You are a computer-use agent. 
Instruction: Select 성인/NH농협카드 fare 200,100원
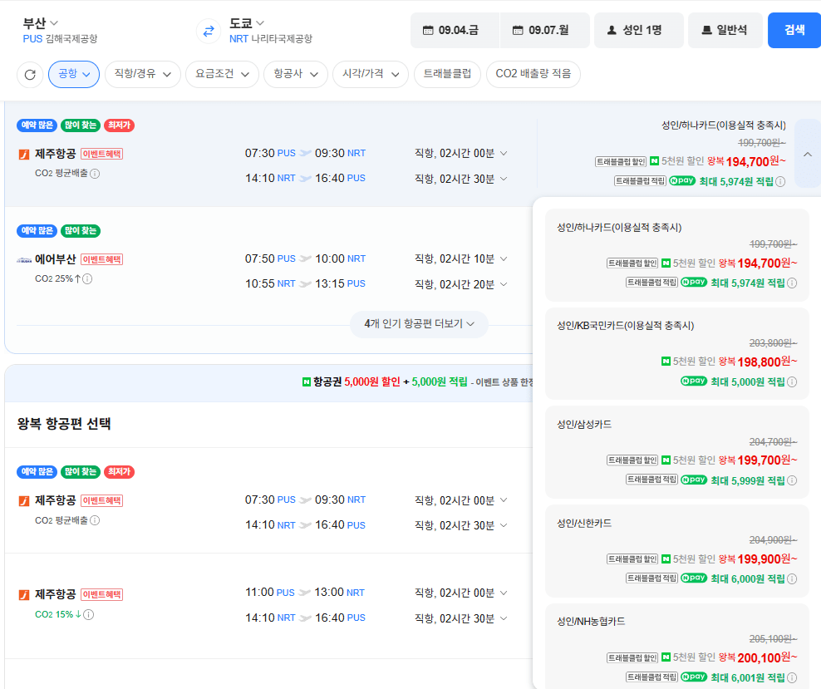pyautogui.click(x=677, y=647)
